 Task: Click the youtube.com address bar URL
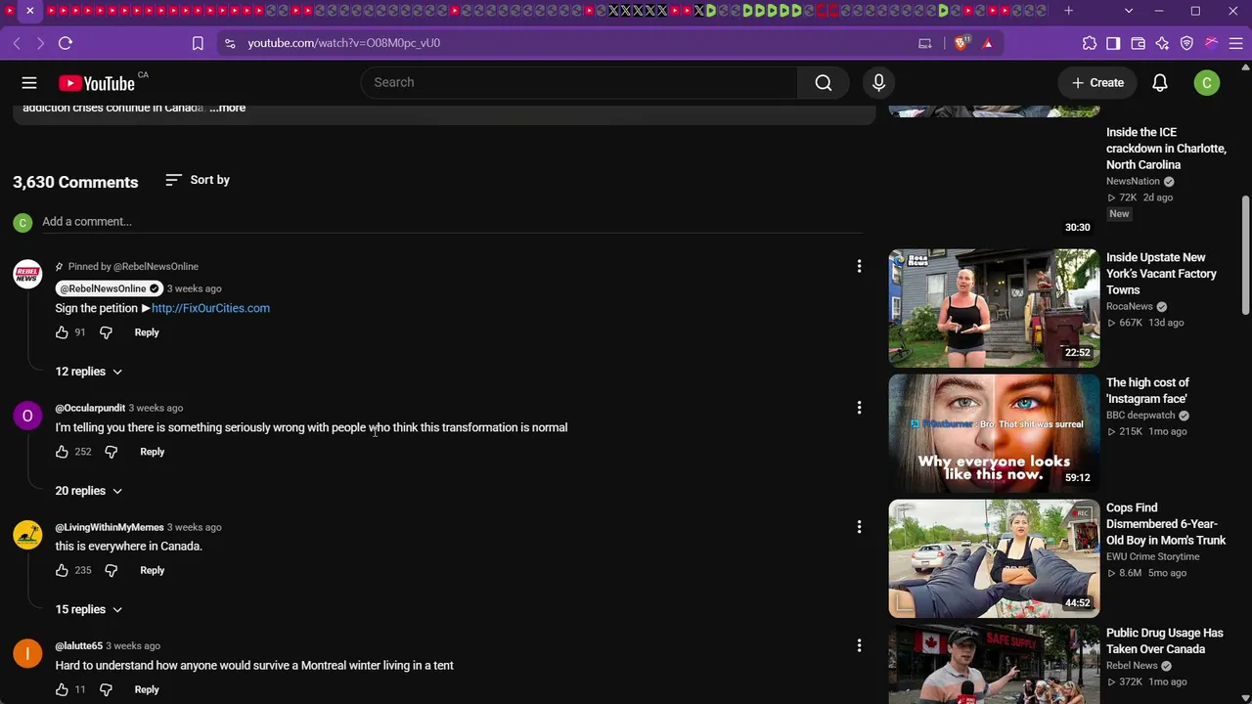click(x=343, y=43)
